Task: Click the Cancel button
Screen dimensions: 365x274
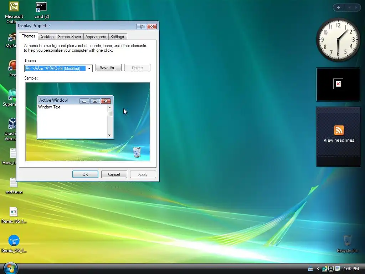Action: click(x=114, y=174)
